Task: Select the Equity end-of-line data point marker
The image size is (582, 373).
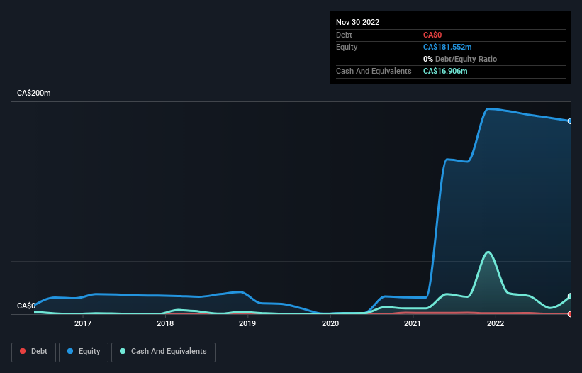Action: [570, 121]
